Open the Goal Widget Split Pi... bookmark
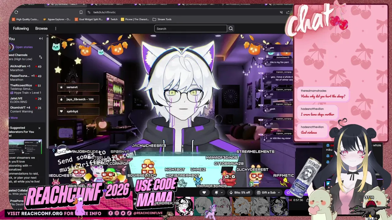Image resolution: width=392 pixels, height=220 pixels. coord(89,19)
